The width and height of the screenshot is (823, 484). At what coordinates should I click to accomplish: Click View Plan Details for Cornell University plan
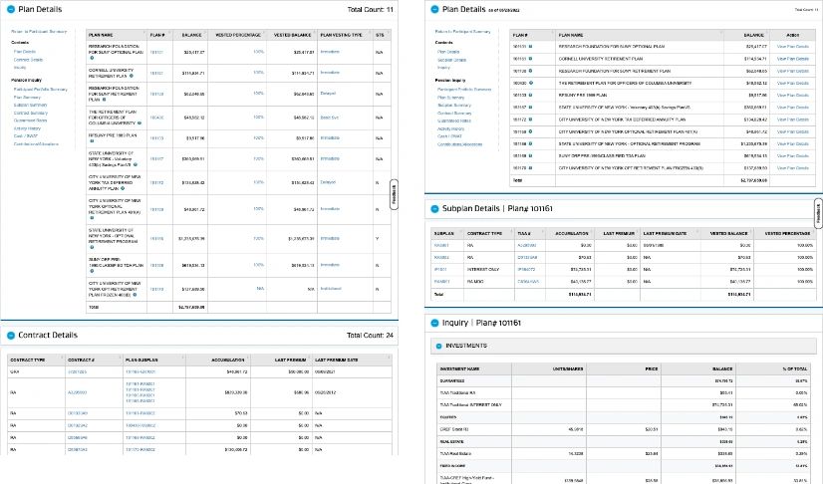793,58
